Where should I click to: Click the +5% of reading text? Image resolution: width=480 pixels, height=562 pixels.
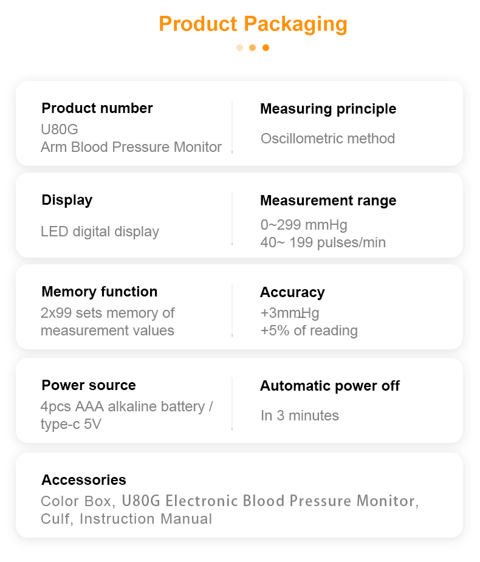click(309, 331)
